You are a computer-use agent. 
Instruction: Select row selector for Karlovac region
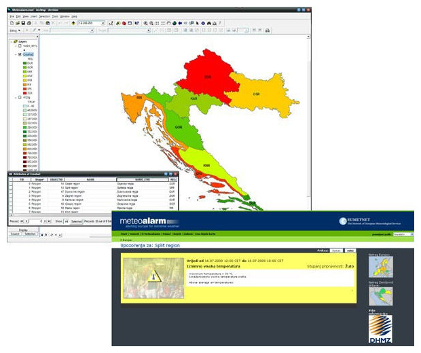pos(11,200)
